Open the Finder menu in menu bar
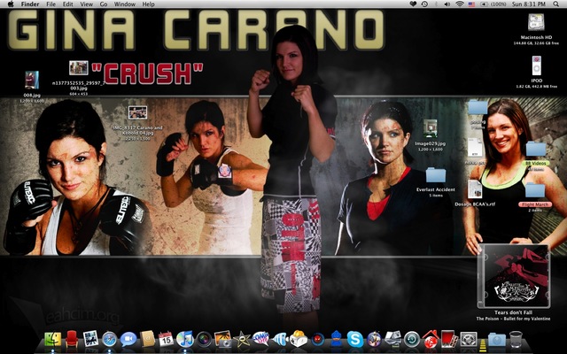Viewport: 567px width, 354px height. coord(29,4)
